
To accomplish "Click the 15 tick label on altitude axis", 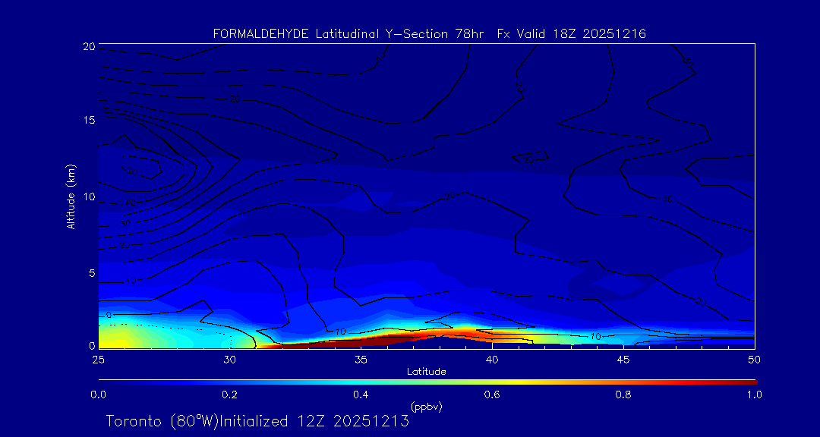I will [87, 121].
